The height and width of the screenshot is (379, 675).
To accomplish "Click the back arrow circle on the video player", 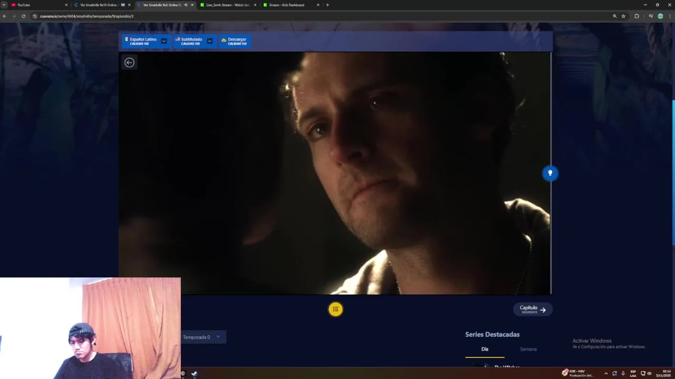I will pos(129,63).
